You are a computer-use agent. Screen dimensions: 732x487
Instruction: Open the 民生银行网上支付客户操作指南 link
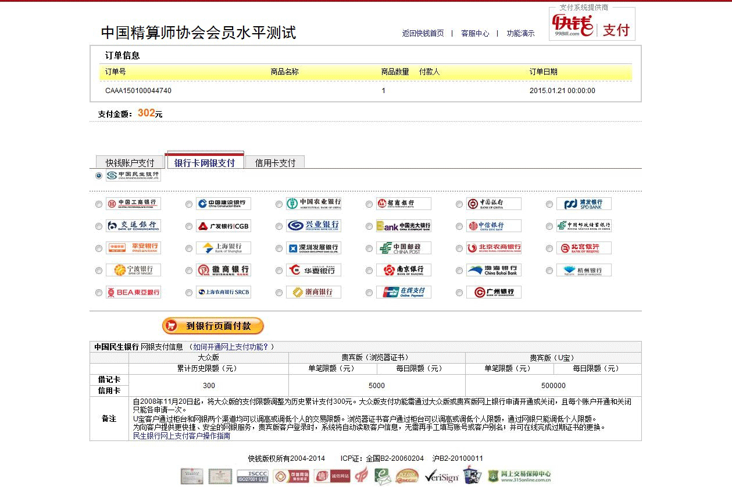[x=181, y=436]
